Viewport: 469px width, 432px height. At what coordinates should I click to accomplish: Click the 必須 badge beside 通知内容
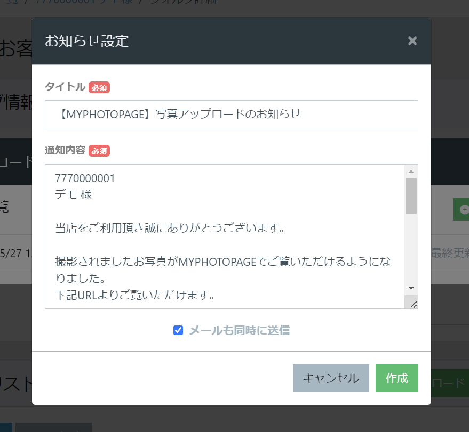99,151
